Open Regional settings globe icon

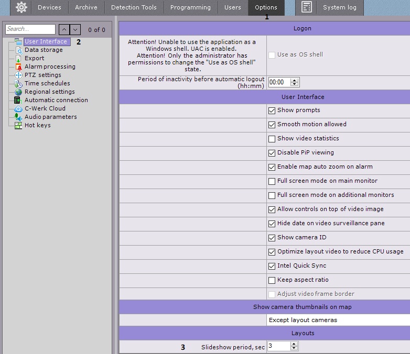click(18, 92)
